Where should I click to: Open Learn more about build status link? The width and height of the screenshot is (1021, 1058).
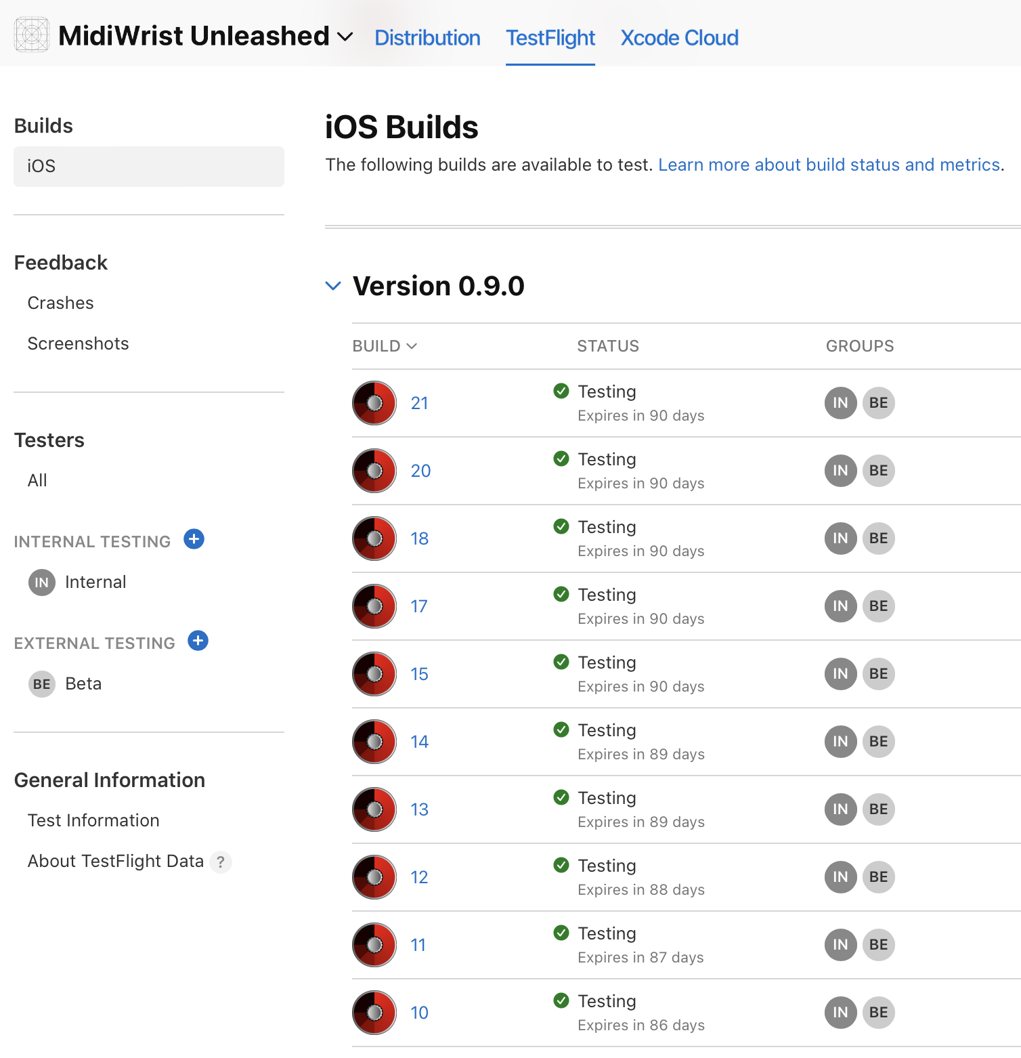click(829, 165)
